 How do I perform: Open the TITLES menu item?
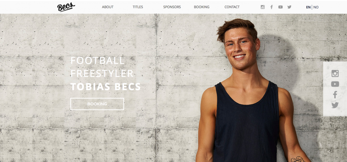click(x=138, y=7)
